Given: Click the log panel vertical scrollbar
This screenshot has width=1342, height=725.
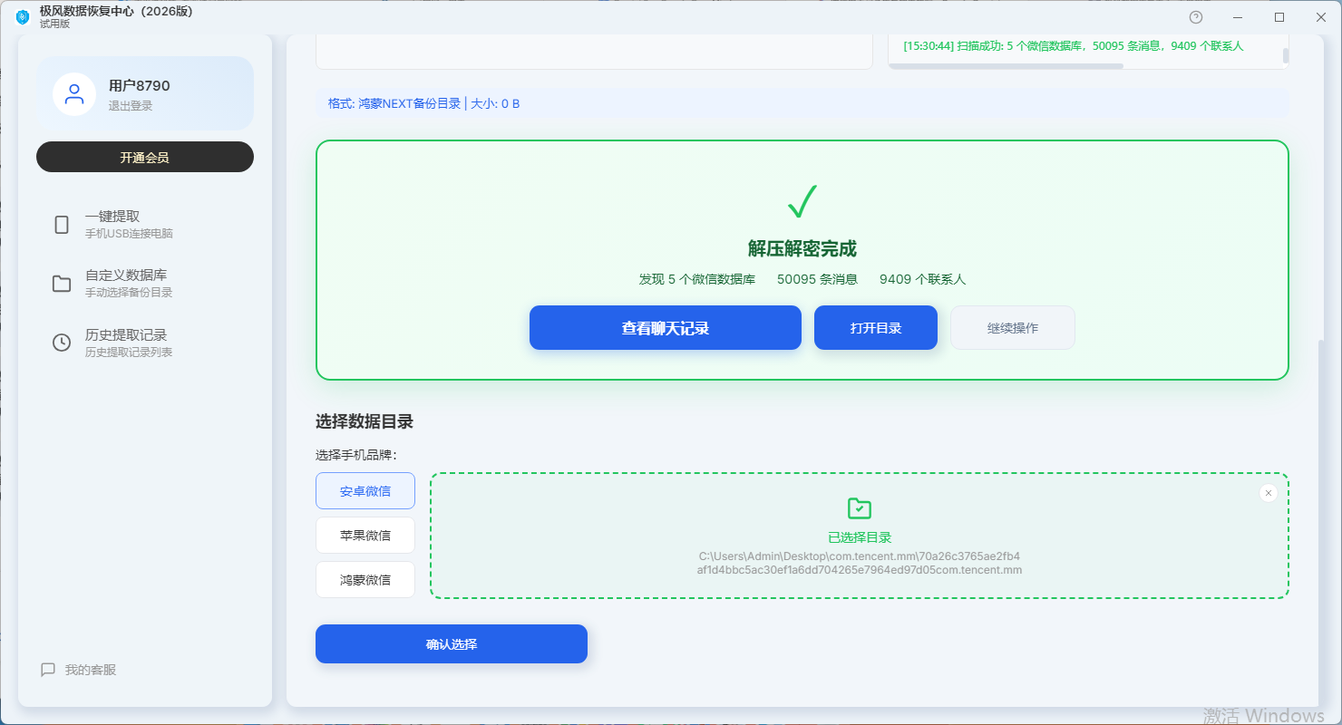Looking at the screenshot, I should [x=1285, y=55].
